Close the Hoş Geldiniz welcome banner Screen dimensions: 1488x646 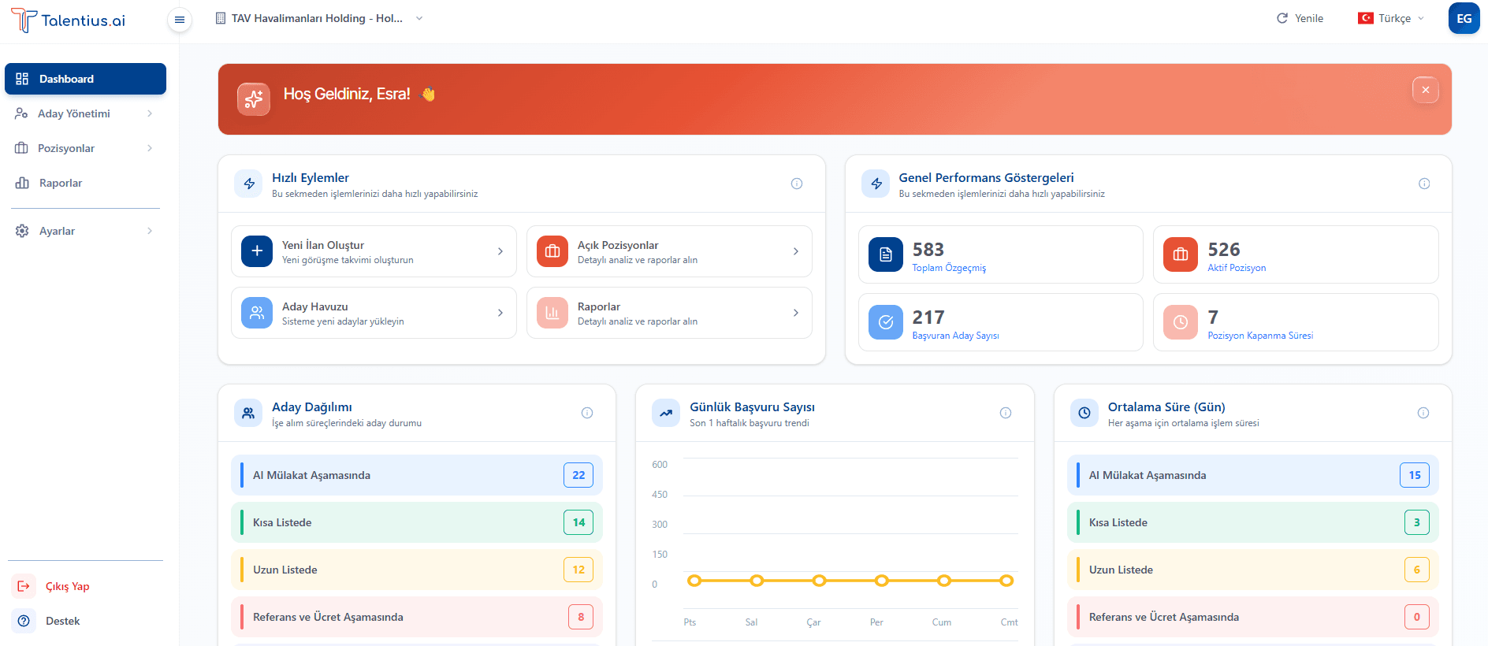pos(1426,90)
